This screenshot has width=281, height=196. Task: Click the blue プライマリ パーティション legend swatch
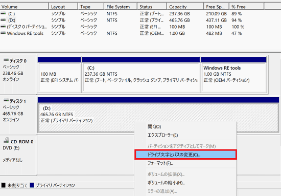(32, 185)
